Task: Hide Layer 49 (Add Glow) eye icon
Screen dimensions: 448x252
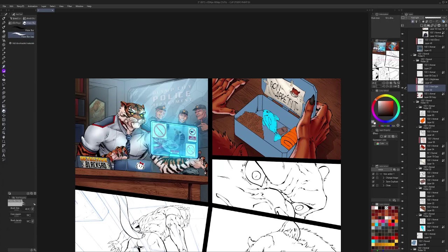Action: (402, 41)
